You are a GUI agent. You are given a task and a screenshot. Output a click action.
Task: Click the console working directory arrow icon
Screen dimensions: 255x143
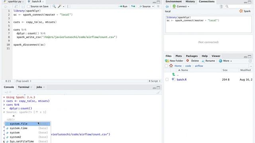point(10,92)
